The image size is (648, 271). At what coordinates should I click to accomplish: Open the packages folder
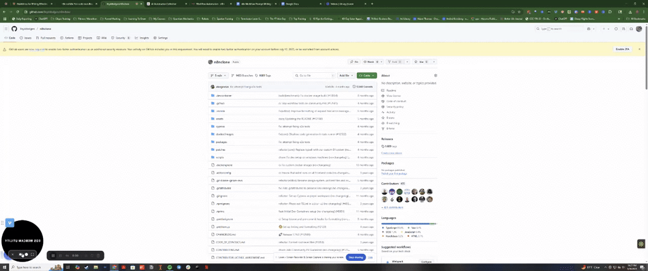(221, 142)
